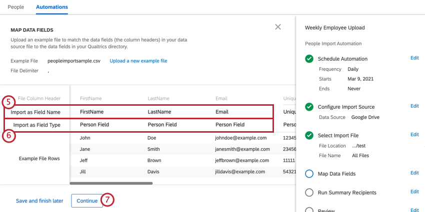Click the Never end value
This screenshot has height=212, width=425.
point(354,89)
